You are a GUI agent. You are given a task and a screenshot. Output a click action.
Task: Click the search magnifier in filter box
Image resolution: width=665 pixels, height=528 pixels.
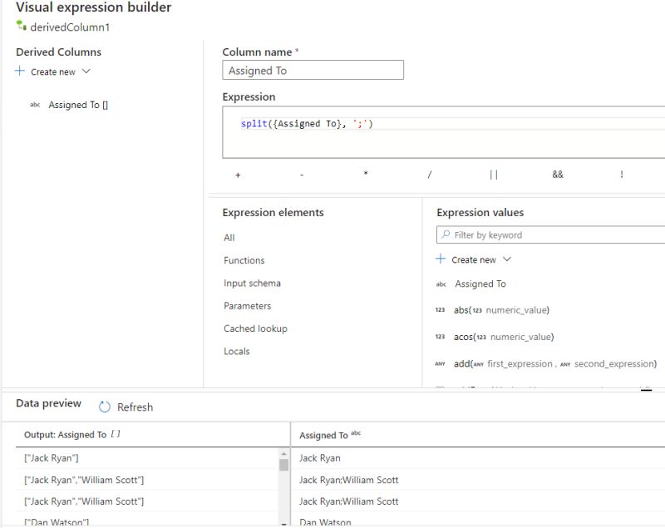[x=444, y=234]
